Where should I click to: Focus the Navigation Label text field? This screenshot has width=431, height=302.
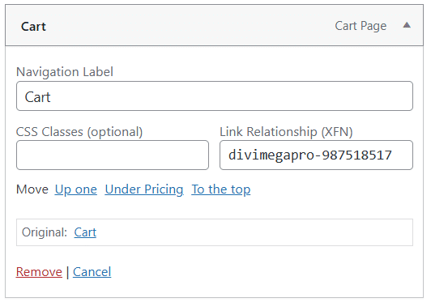[215, 96]
